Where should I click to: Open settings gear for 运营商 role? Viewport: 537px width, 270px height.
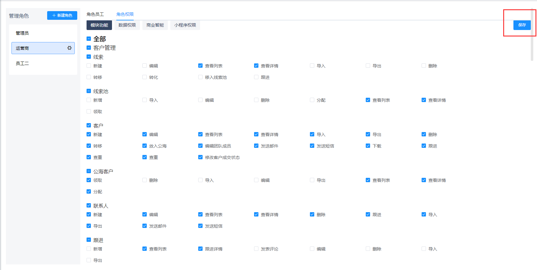click(69, 48)
